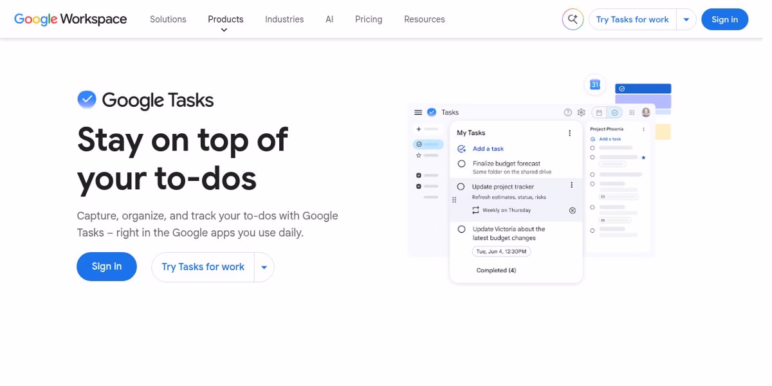
Task: Open the hamburger menu in Tasks app
Action: coord(418,112)
